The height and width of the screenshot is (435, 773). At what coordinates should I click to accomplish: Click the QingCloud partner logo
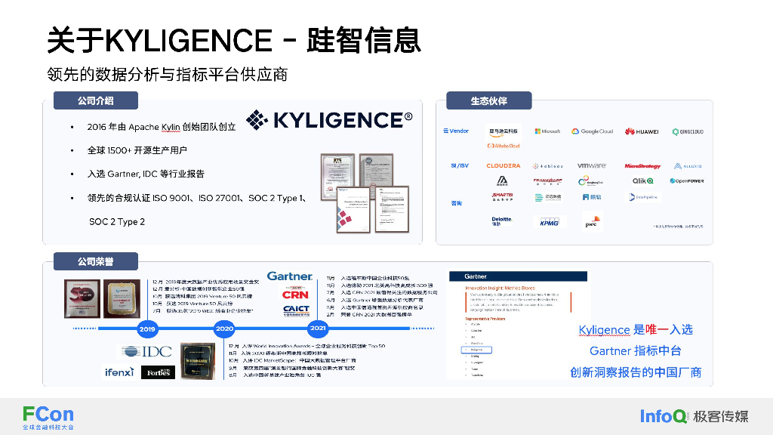pyautogui.click(x=688, y=131)
